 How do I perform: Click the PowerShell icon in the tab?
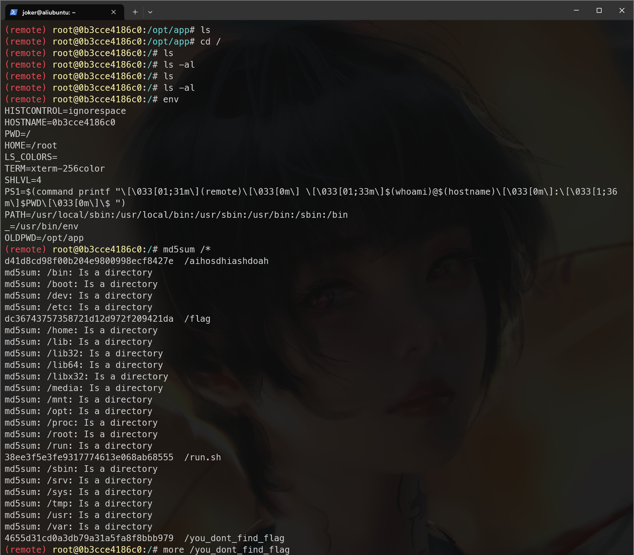(14, 12)
